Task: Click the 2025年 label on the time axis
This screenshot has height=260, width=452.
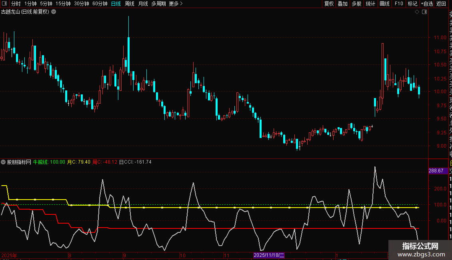Action: (x=9, y=255)
